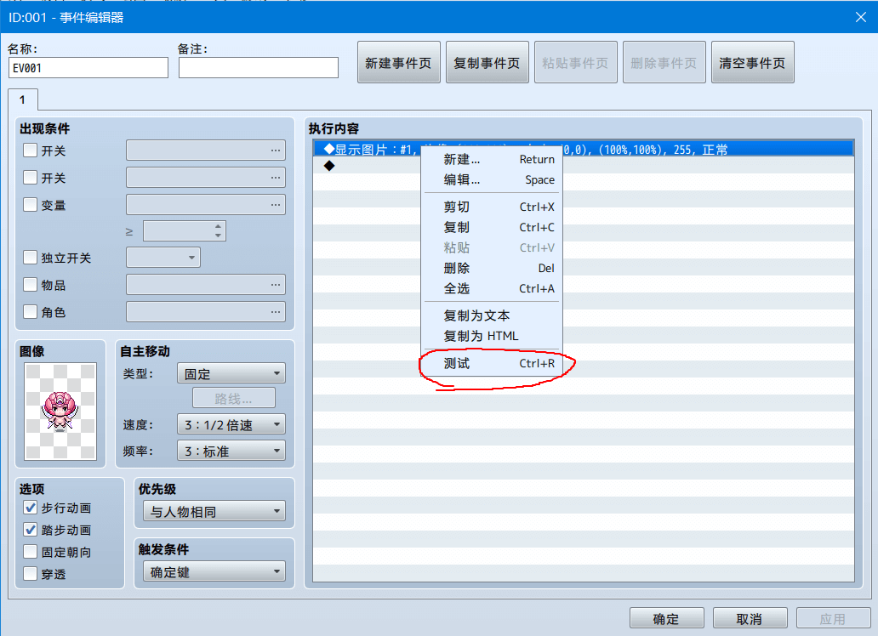Image resolution: width=878 pixels, height=636 pixels.
Task: Click the 复制事件页 button
Action: click(487, 62)
